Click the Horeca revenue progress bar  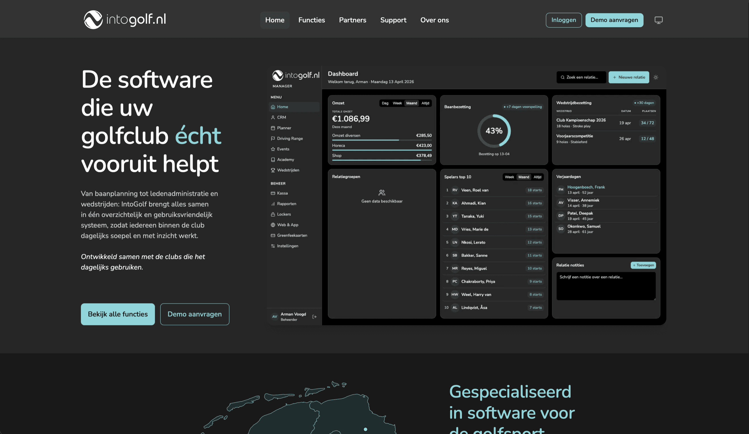pos(382,150)
